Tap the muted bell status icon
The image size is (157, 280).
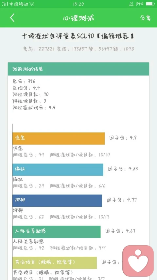[131, 4]
